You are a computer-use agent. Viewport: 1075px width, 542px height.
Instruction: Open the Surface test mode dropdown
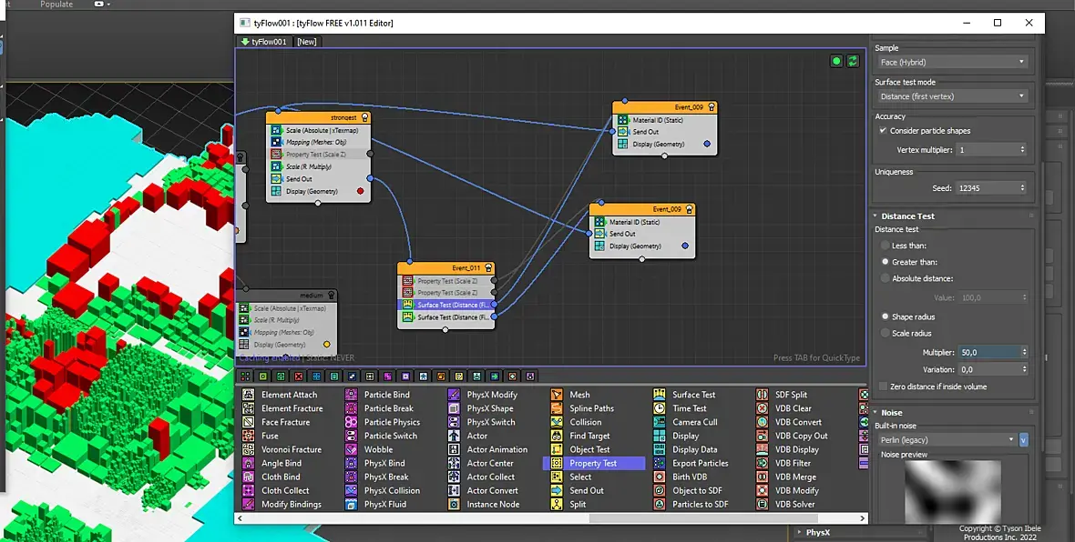point(952,96)
